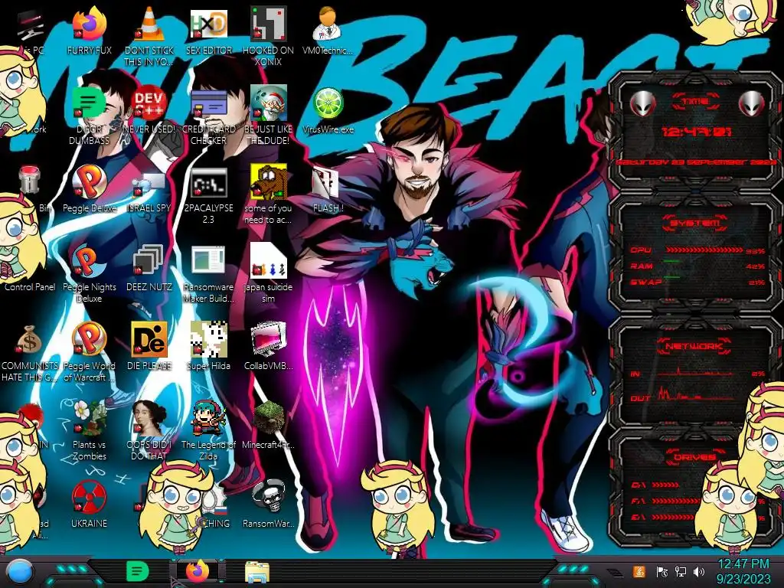Viewport: 784px width, 588px height.
Task: Open the COMMUNISTS HATE THIS money bag icon
Action: (x=28, y=340)
